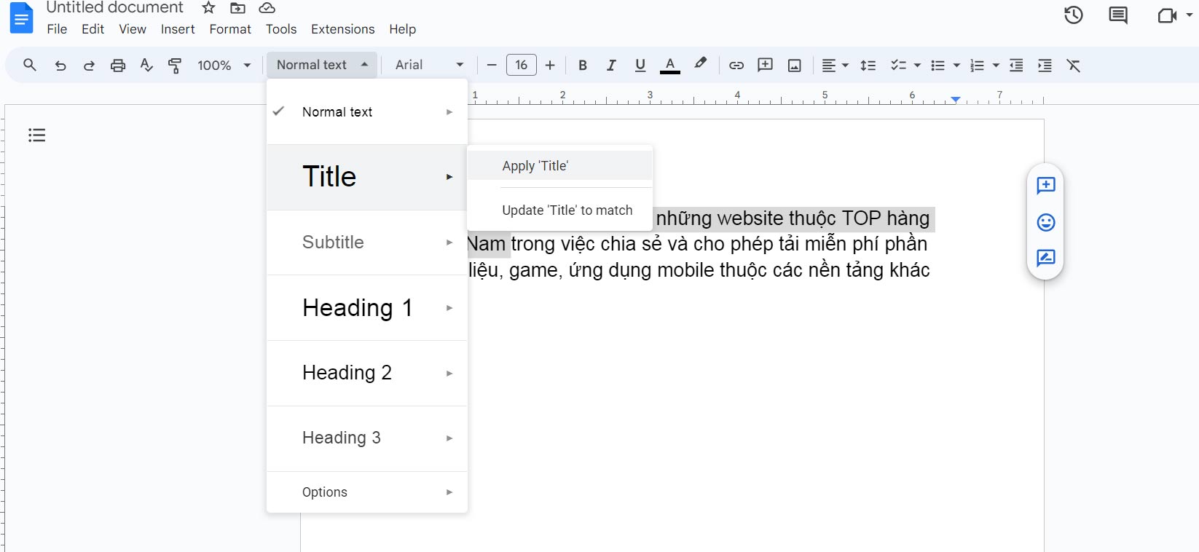
Task: Expand the Options submenu
Action: [367, 492]
